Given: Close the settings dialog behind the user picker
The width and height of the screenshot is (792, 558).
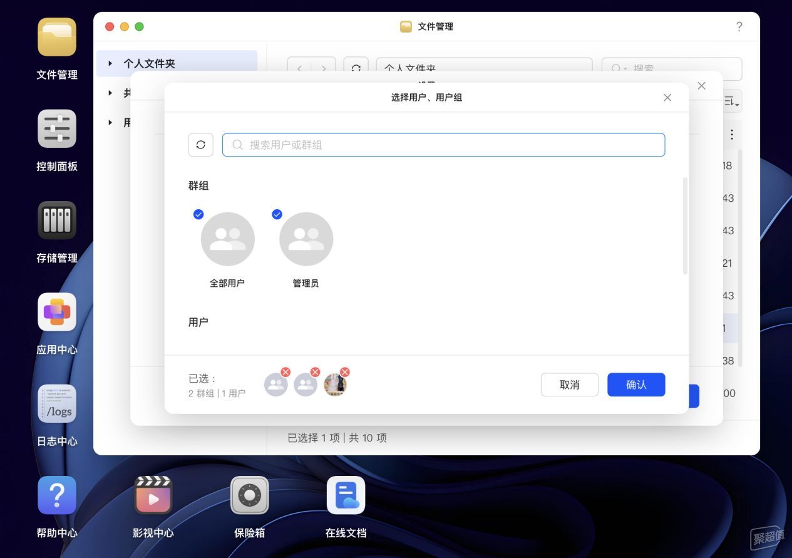Looking at the screenshot, I should tap(701, 86).
